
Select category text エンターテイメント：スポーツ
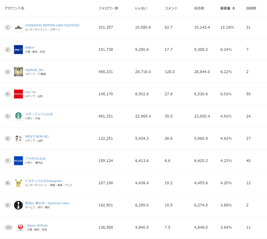tap(42, 29)
